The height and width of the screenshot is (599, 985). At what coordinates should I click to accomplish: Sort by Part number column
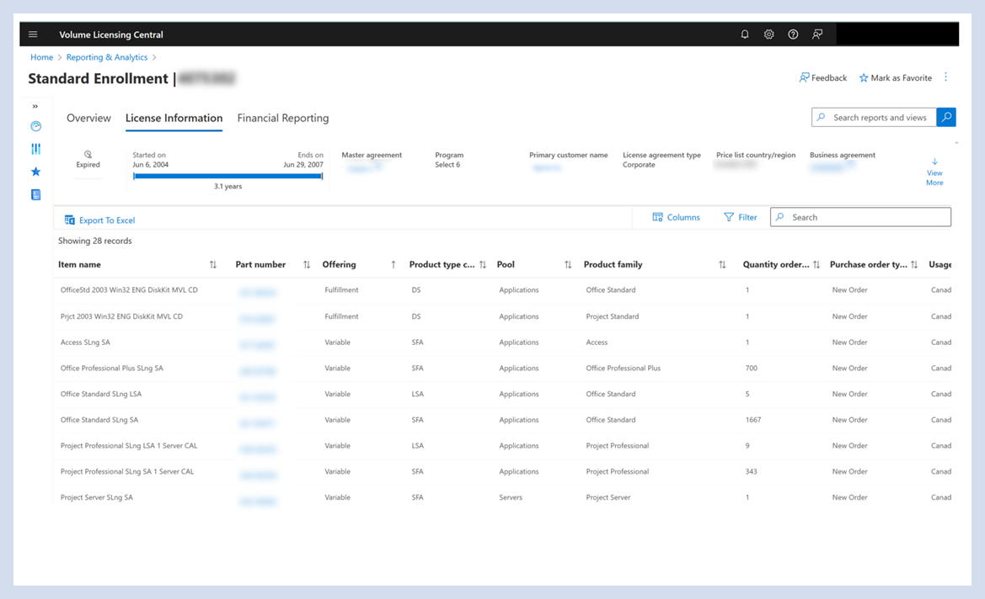pos(307,265)
